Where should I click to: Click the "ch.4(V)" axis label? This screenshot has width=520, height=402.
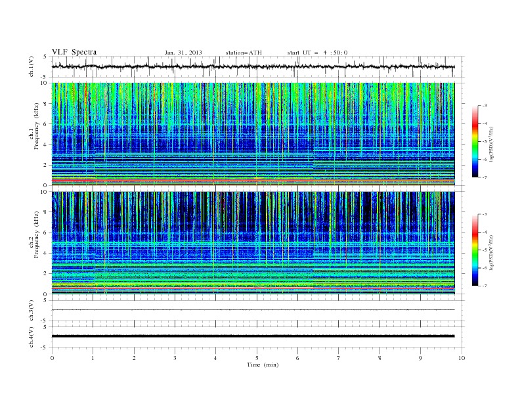pyautogui.click(x=32, y=337)
